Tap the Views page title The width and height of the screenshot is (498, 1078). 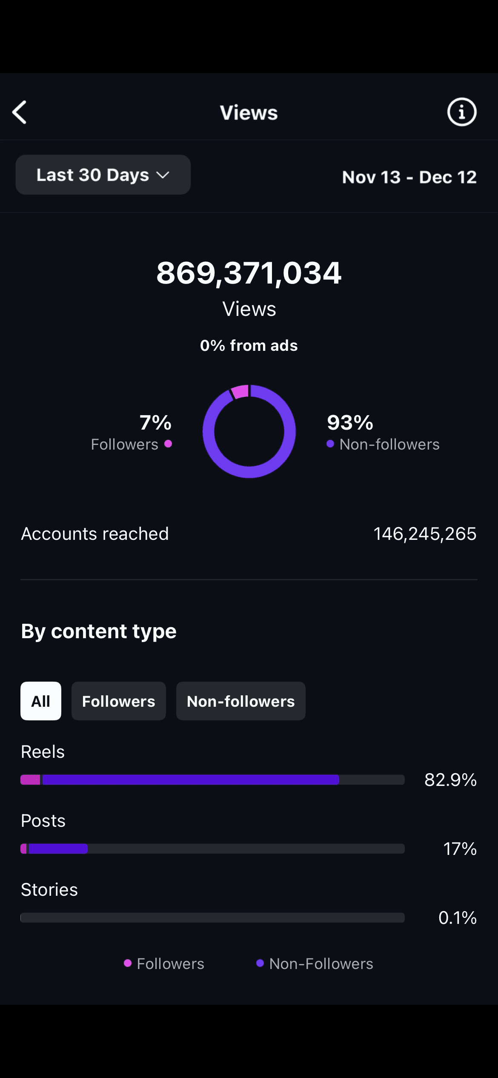(x=249, y=113)
